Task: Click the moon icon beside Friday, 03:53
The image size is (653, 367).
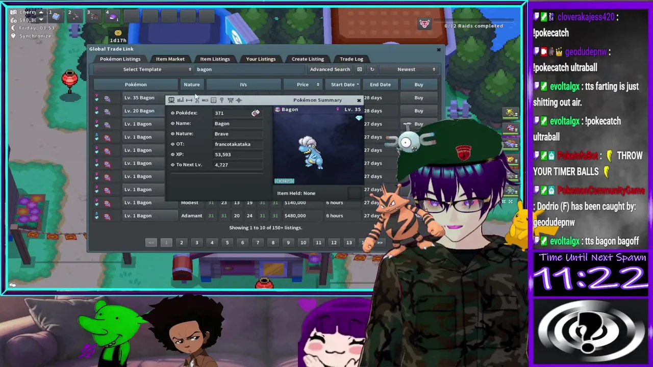Action: 13,28
